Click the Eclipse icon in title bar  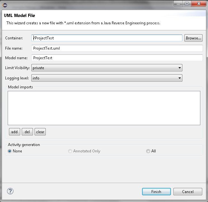click(5, 4)
